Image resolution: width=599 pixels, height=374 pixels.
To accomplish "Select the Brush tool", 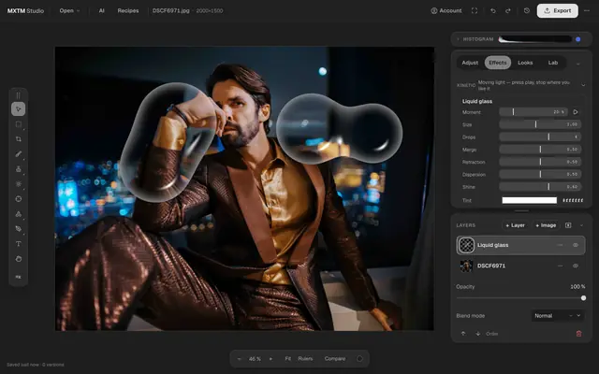I will pos(19,153).
